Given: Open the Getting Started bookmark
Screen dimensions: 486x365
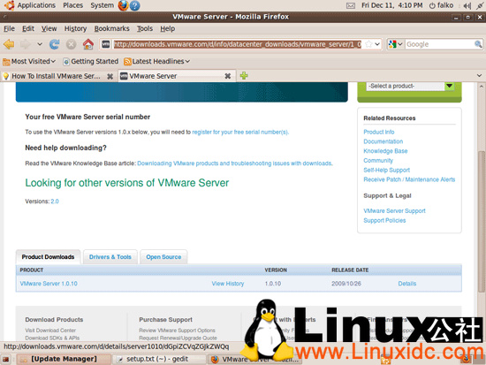Looking at the screenshot, I should [x=90, y=61].
